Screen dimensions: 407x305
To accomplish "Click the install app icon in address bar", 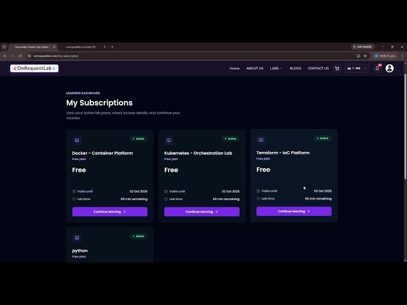I will 358,56.
